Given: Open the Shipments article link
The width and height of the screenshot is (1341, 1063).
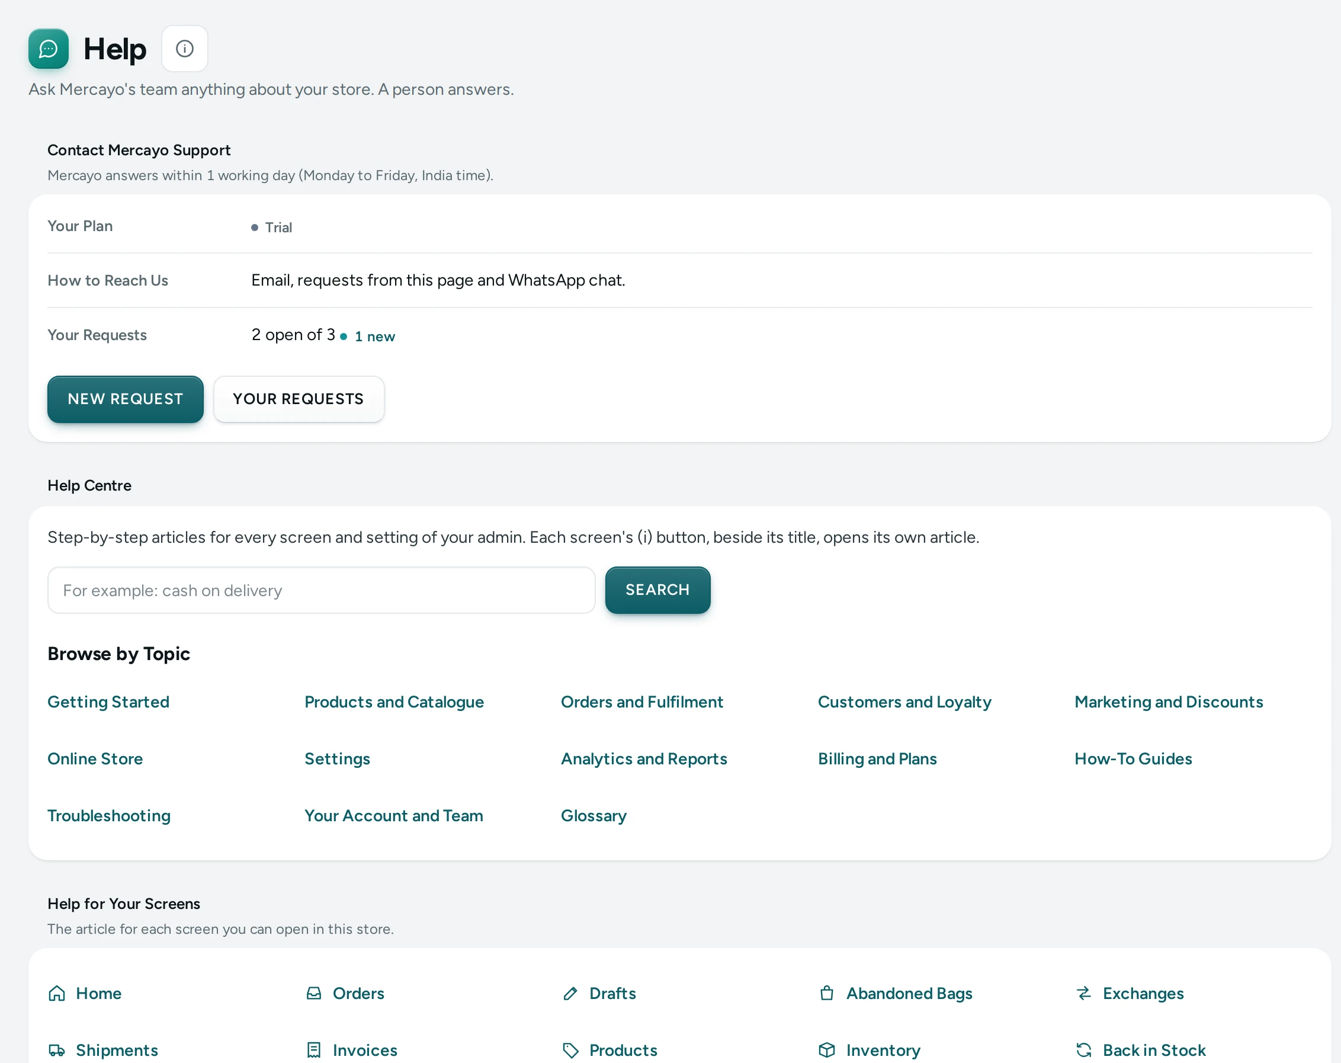Looking at the screenshot, I should (117, 1051).
